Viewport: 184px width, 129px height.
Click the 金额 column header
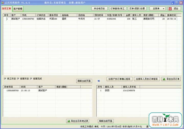point(128,15)
